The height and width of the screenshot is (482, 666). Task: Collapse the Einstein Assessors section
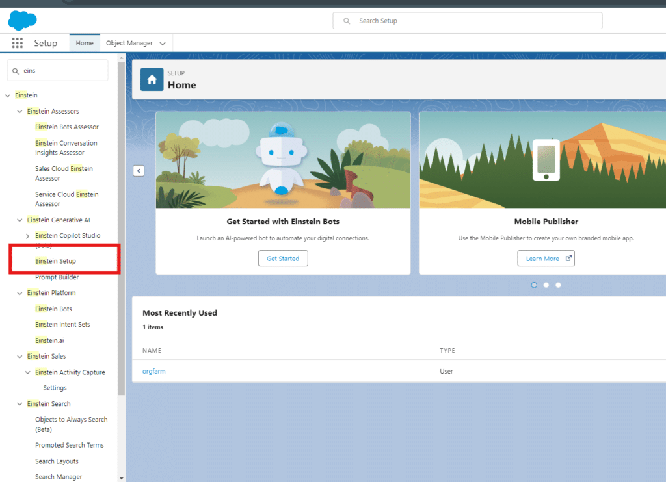pyautogui.click(x=20, y=112)
